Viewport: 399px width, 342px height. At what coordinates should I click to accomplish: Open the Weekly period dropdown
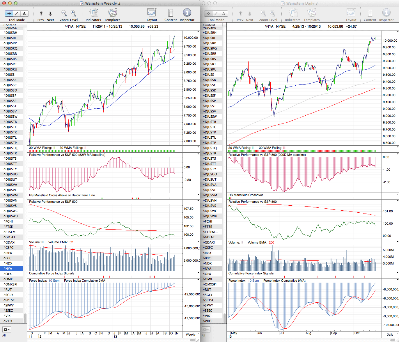192,334
